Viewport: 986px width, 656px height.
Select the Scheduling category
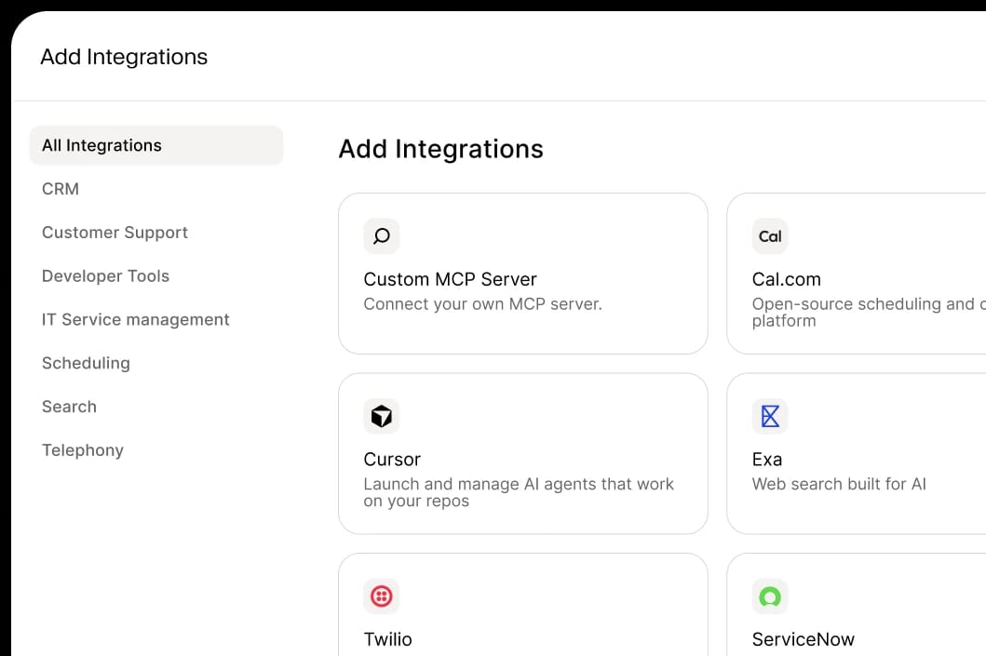86,363
